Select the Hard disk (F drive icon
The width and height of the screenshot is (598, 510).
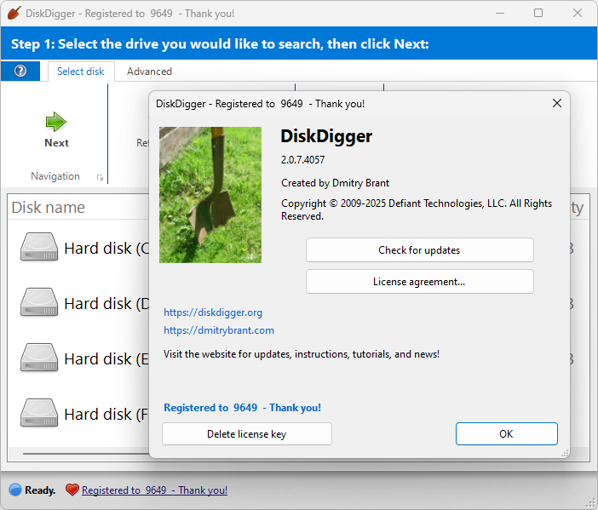[x=39, y=413]
